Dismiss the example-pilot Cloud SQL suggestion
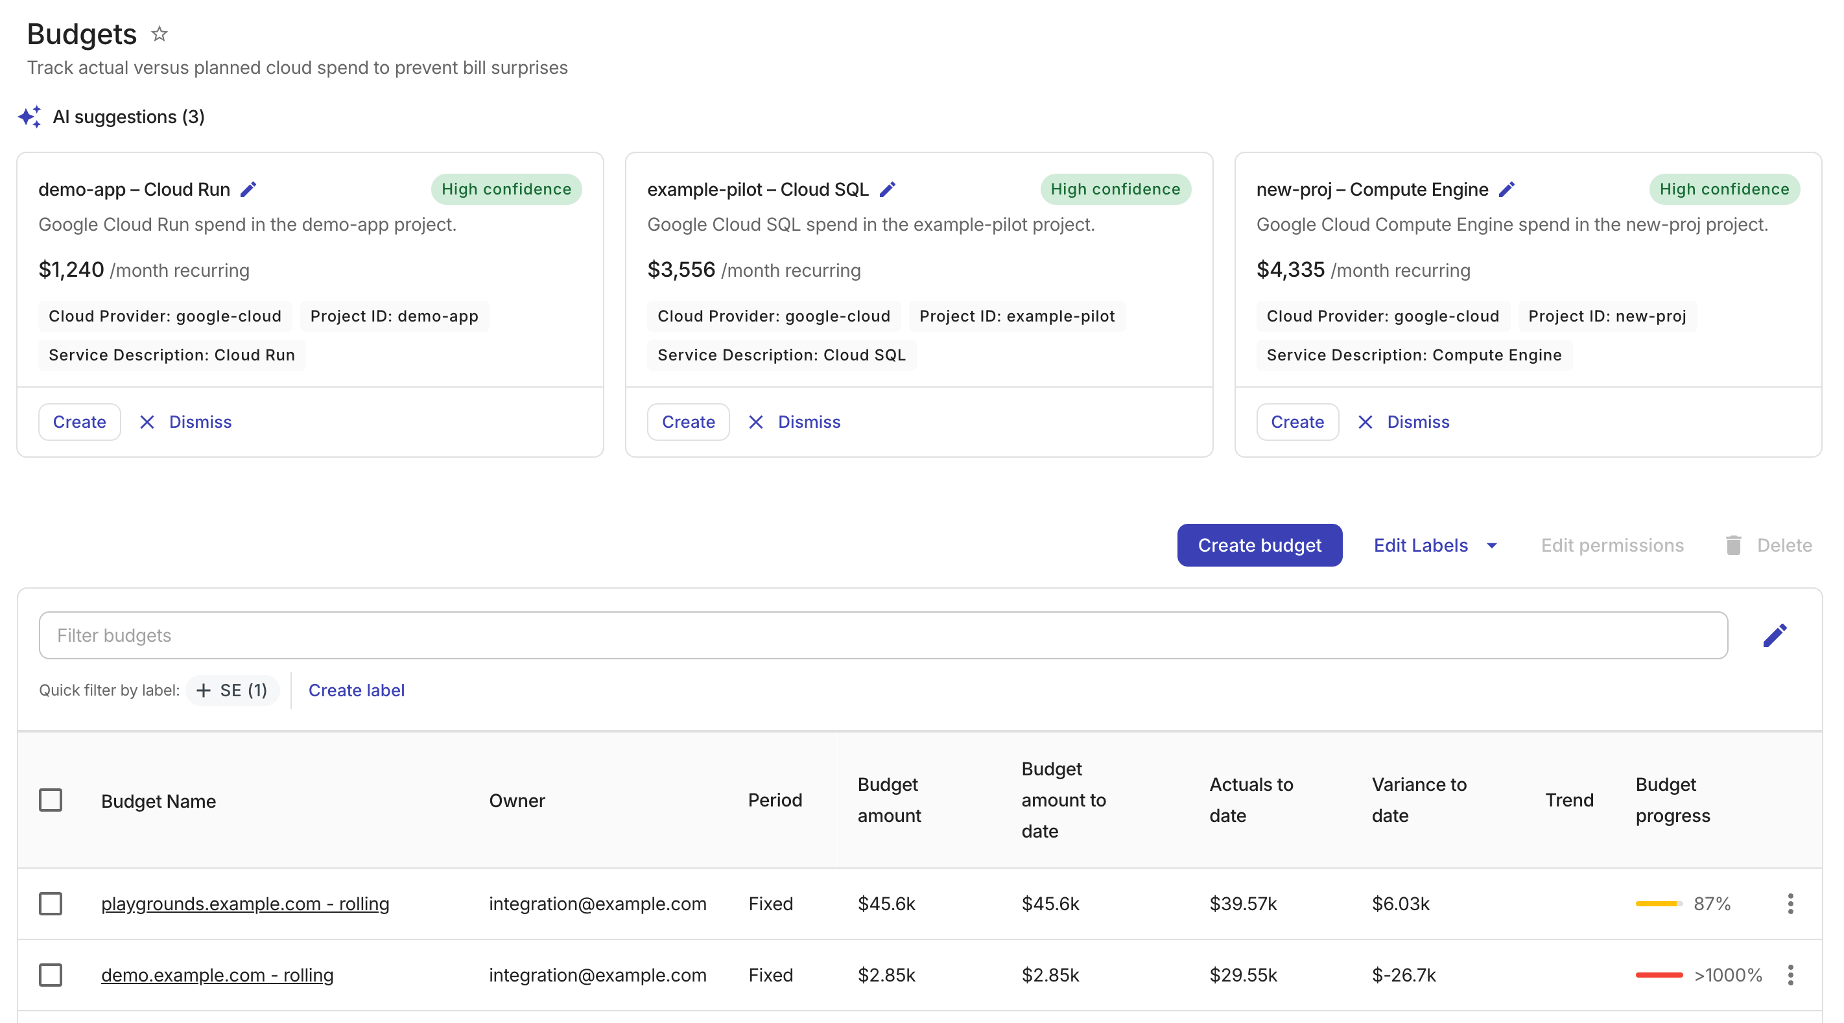 (794, 421)
